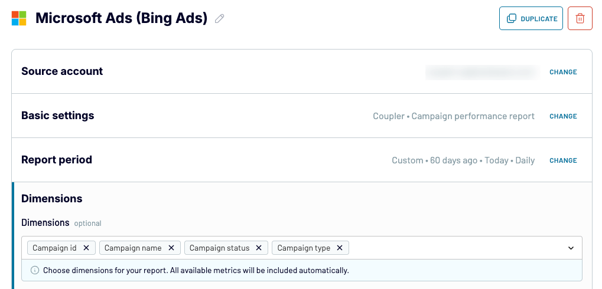Click the Campaign status tag label

220,248
